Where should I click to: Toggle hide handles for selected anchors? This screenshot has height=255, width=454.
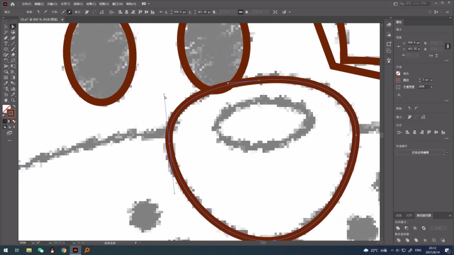(69, 12)
